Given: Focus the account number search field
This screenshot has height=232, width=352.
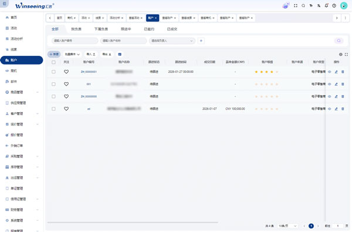Looking at the screenshot, I should click(x=75, y=41).
